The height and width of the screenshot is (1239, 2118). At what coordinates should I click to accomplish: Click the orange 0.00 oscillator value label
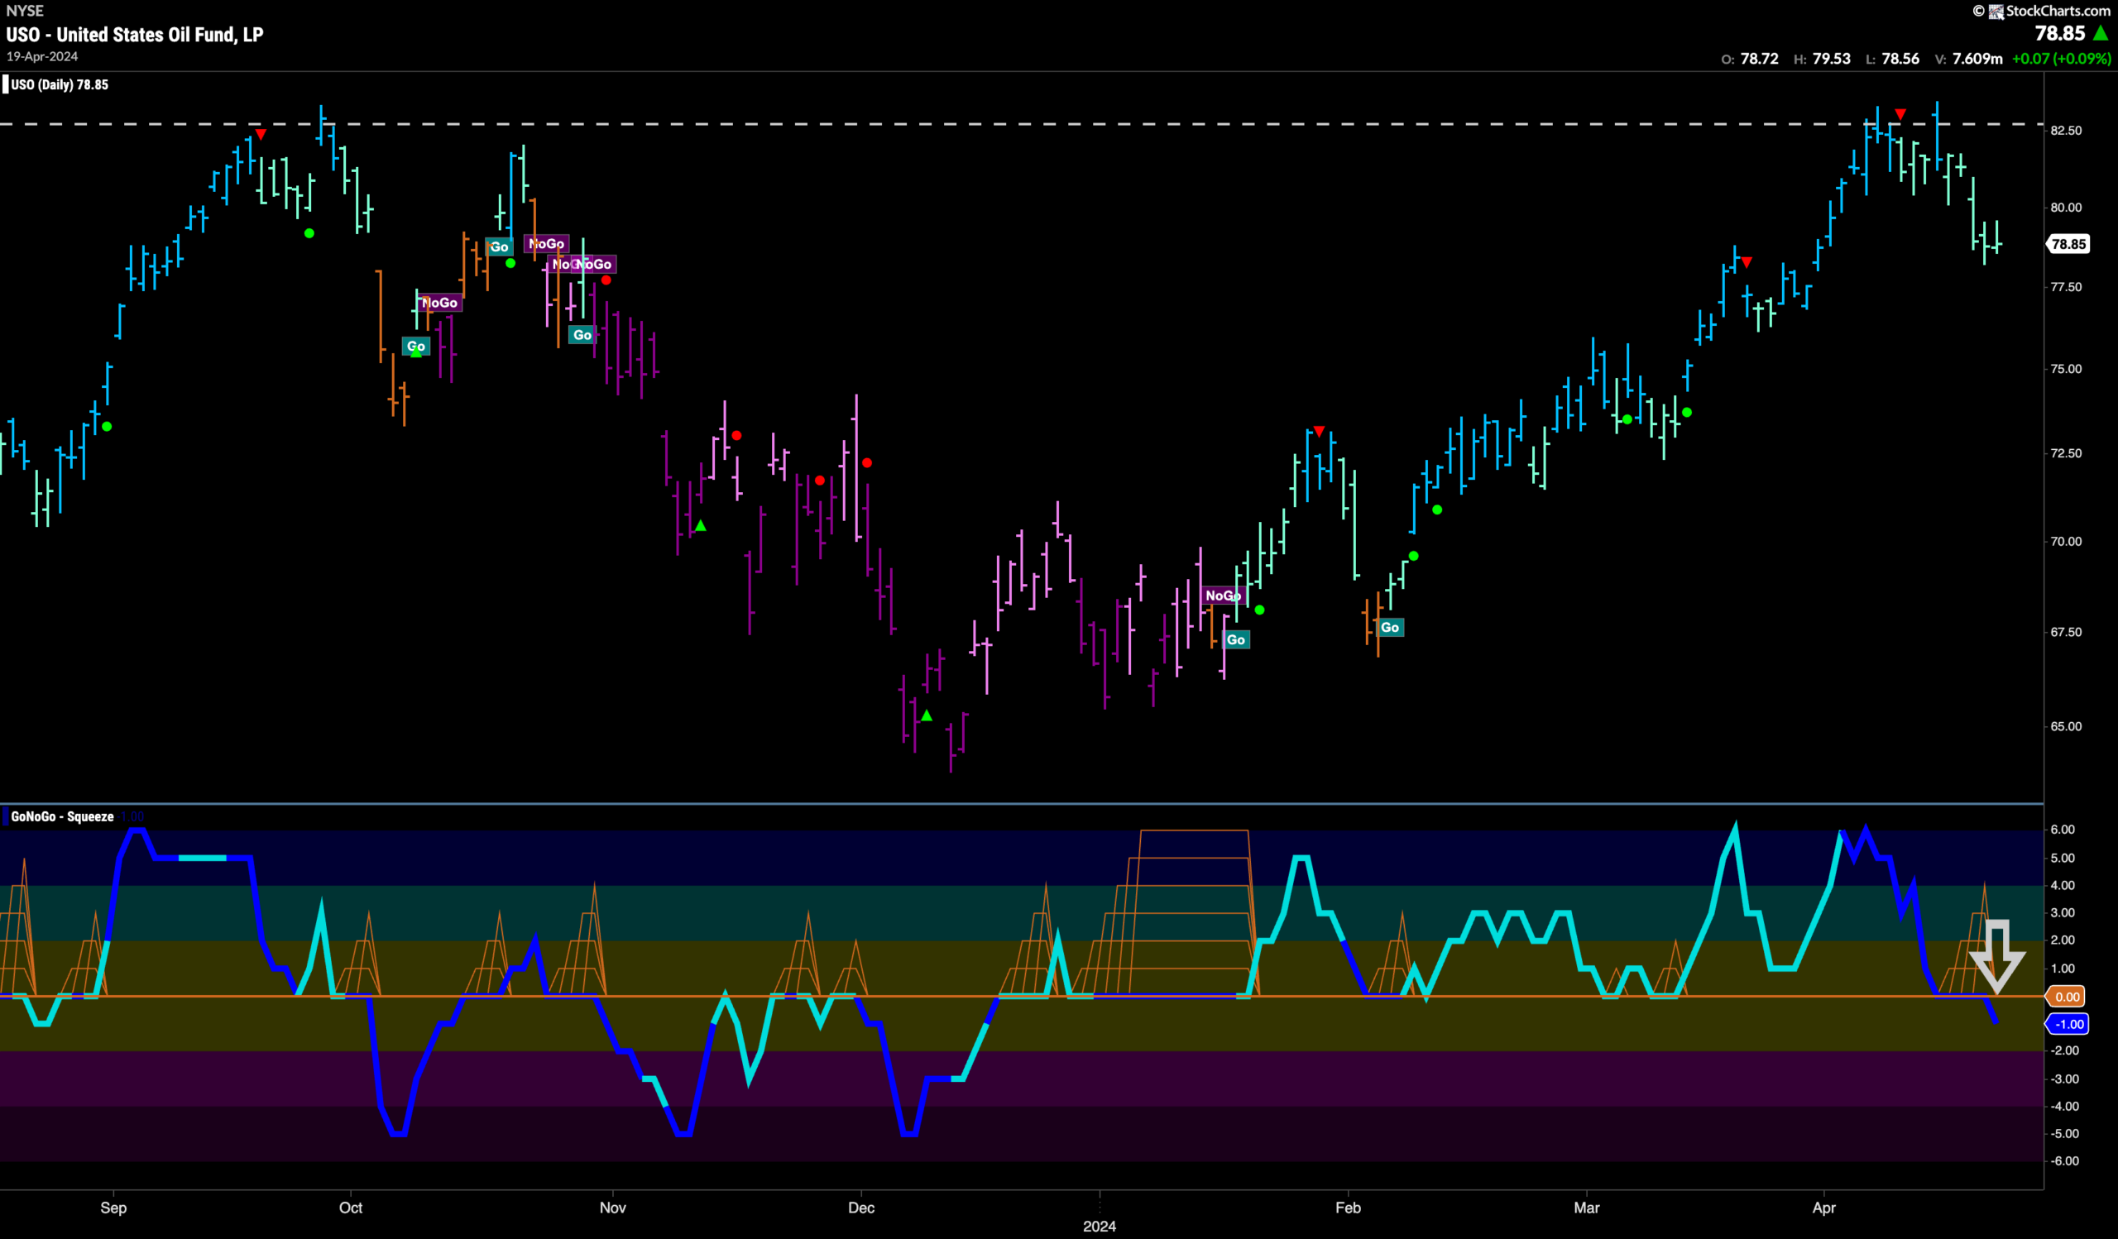pos(2068,997)
